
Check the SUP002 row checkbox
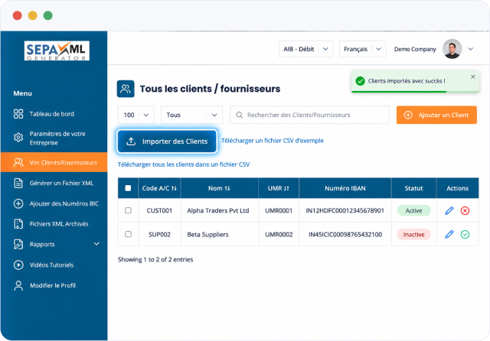(x=128, y=234)
